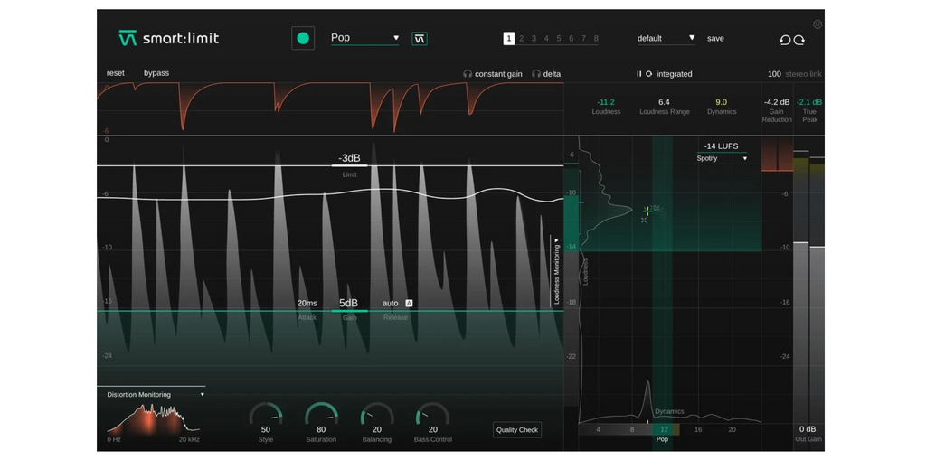Open the Pop profile dropdown
The image size is (926, 460).
point(365,38)
